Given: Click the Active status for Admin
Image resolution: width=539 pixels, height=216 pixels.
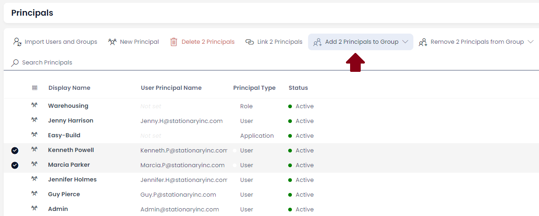Looking at the screenshot, I should click(304, 210).
